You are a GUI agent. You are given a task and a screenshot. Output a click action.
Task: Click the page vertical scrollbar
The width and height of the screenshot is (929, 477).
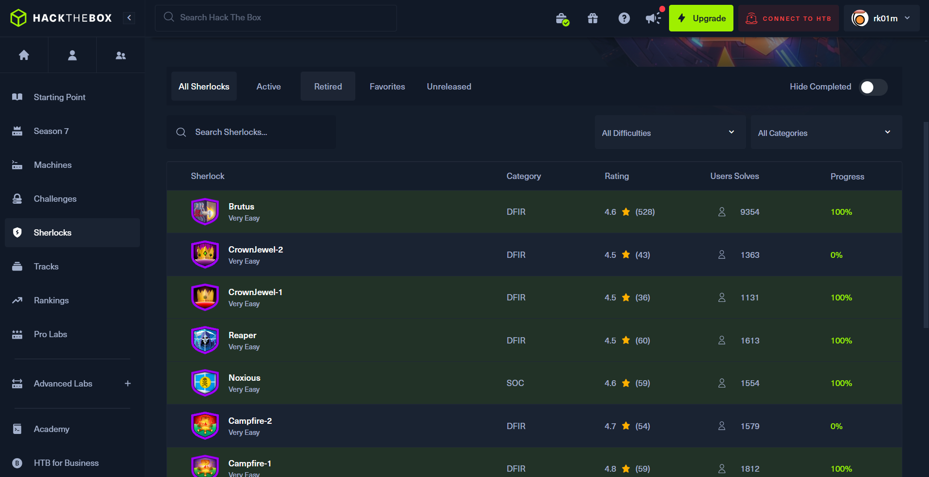click(x=926, y=225)
